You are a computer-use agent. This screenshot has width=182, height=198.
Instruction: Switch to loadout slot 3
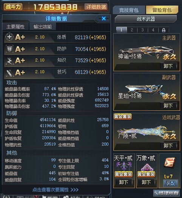point(142,30)
